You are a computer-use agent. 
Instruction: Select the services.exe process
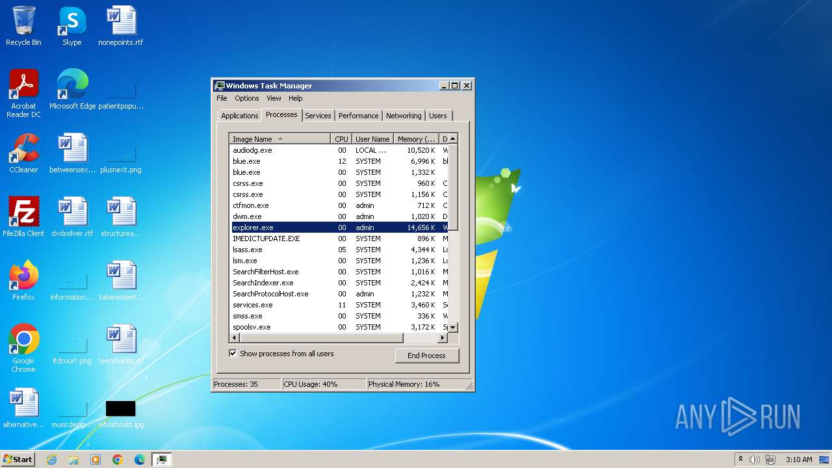pyautogui.click(x=340, y=305)
